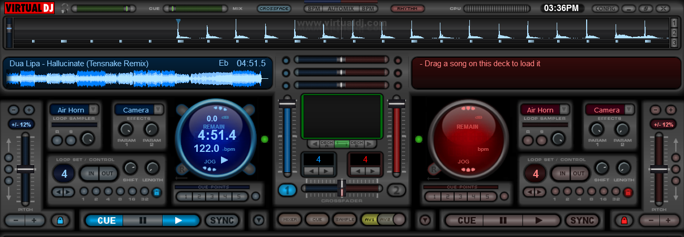Set right deck loop length to 16 beats

pos(603,192)
